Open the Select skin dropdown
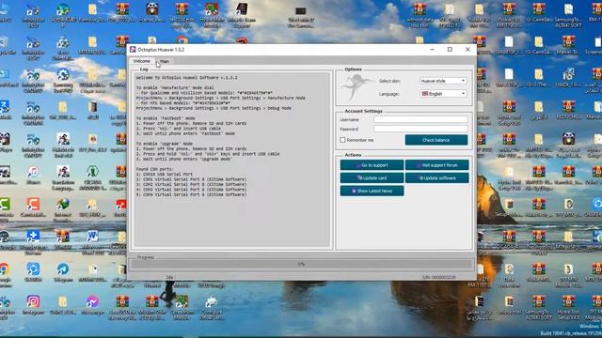Viewport: 602px width, 338px height. click(x=443, y=81)
